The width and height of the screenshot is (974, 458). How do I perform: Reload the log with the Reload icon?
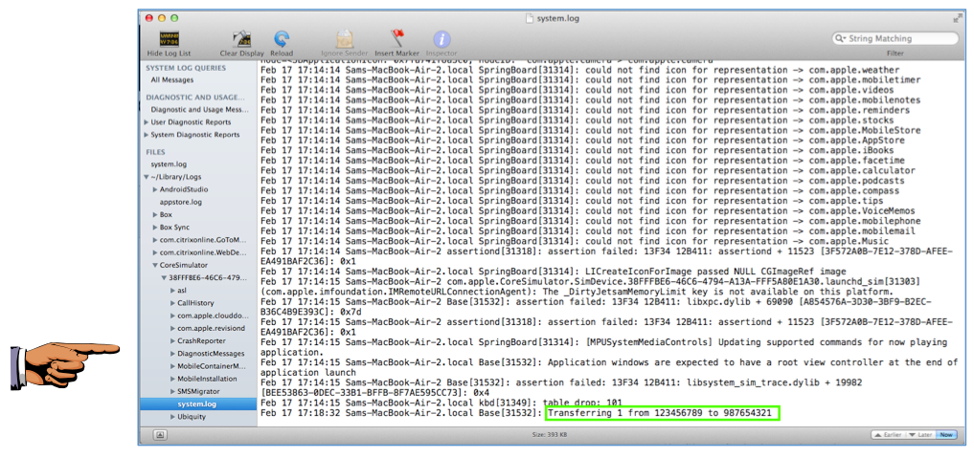[x=282, y=39]
